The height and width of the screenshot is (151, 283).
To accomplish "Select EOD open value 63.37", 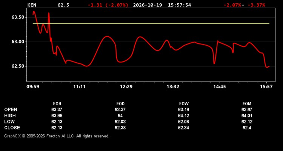I will tap(120, 109).
